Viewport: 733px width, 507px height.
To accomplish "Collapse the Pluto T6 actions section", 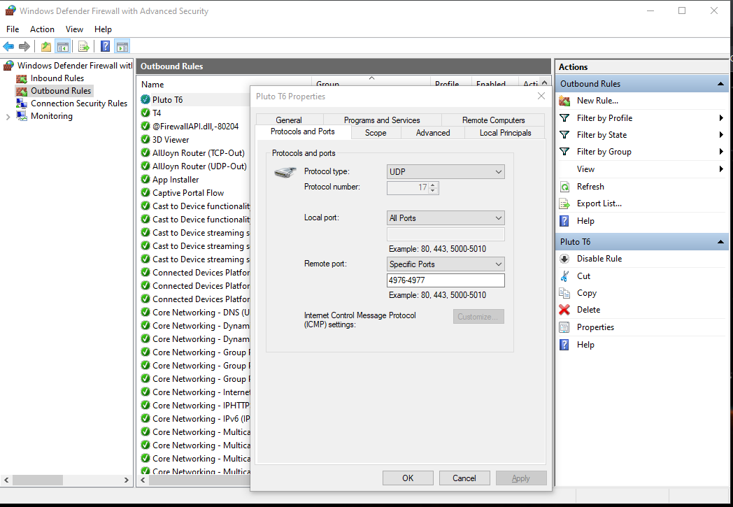I will click(x=720, y=241).
